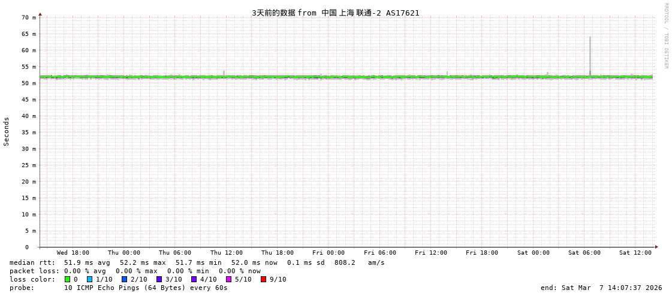Click the 70 m y-axis value
672x296 pixels.
tap(28, 17)
